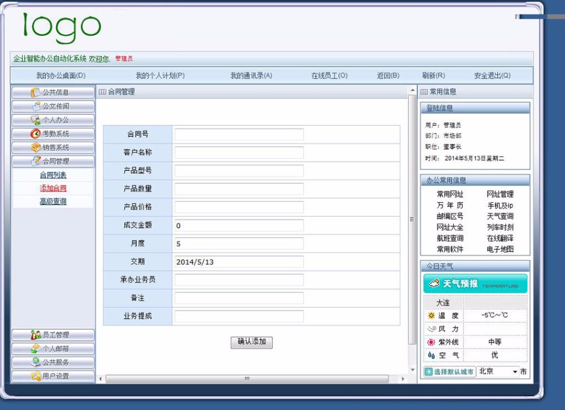
Task: Open the 电子地图 link
Action: [500, 249]
